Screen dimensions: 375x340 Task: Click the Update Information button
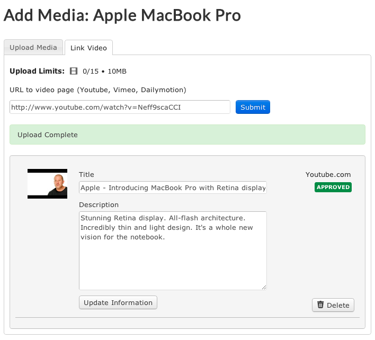click(118, 303)
